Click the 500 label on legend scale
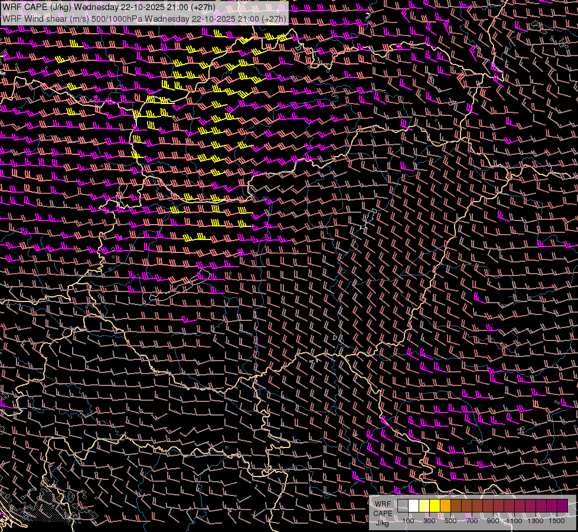Viewport: 578px width, 532px height. [450, 521]
